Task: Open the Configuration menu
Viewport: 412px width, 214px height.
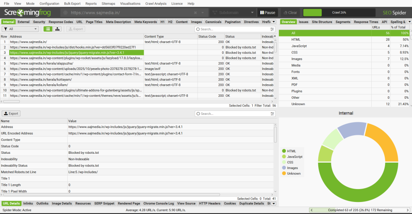Action: pyautogui.click(x=49, y=3)
